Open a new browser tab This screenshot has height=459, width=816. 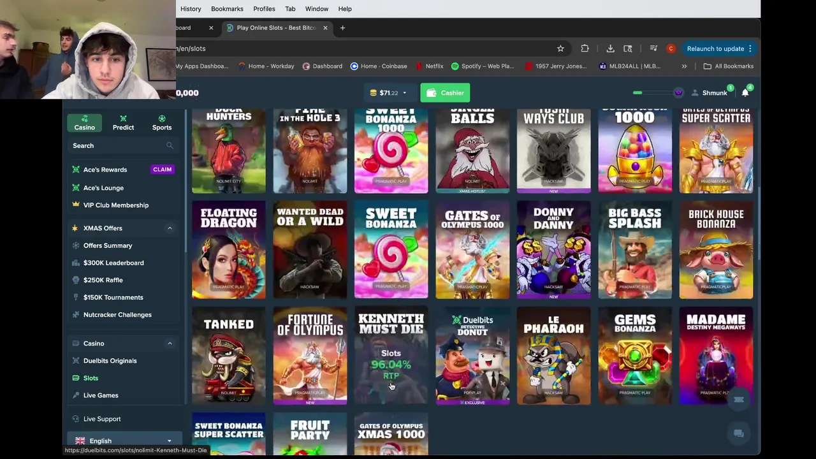(x=342, y=28)
